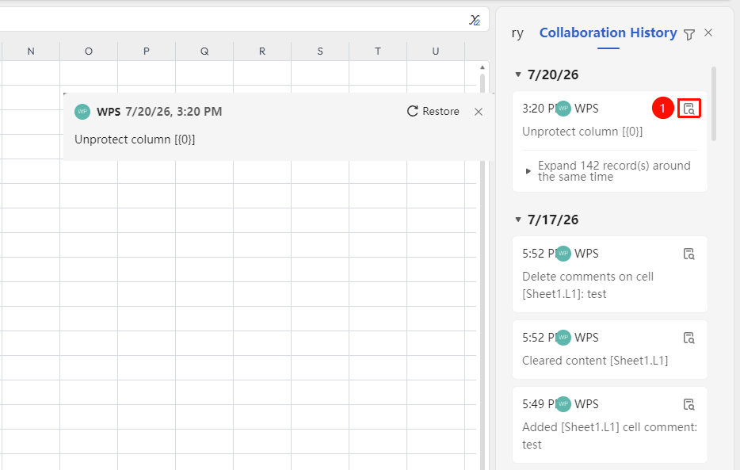Switch to the Collaboration History tab

(608, 32)
